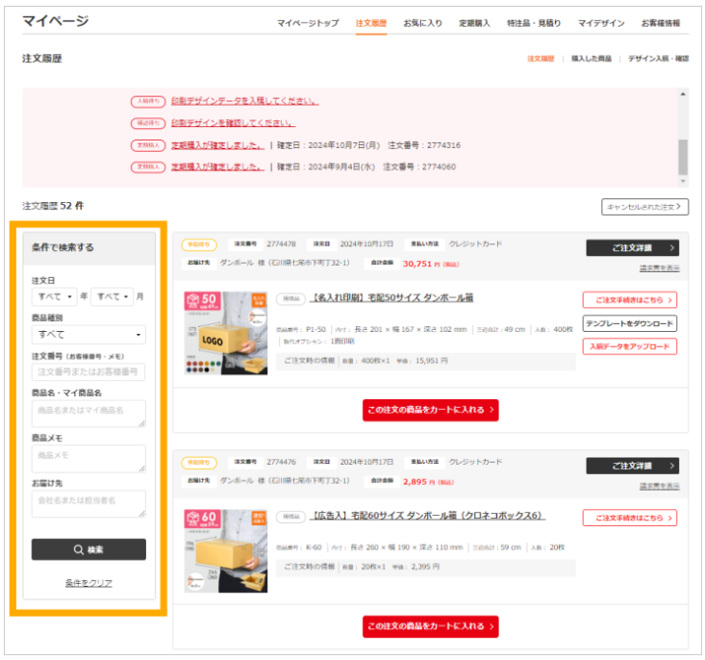Go to the マイデザイン tab
705x660 pixels.
point(601,23)
